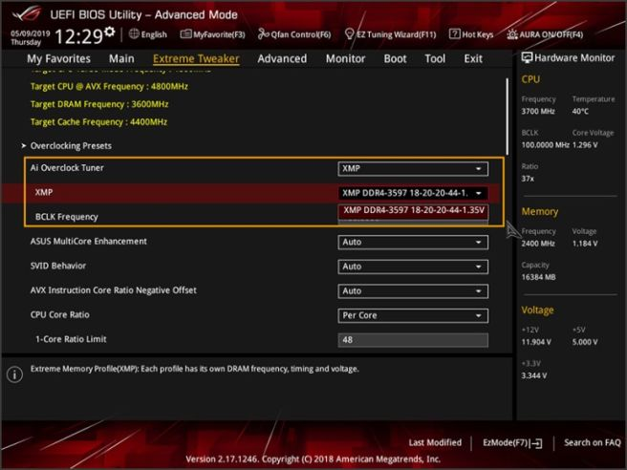This screenshot has width=627, height=470.
Task: Click the ROG logo icon
Action: point(27,14)
